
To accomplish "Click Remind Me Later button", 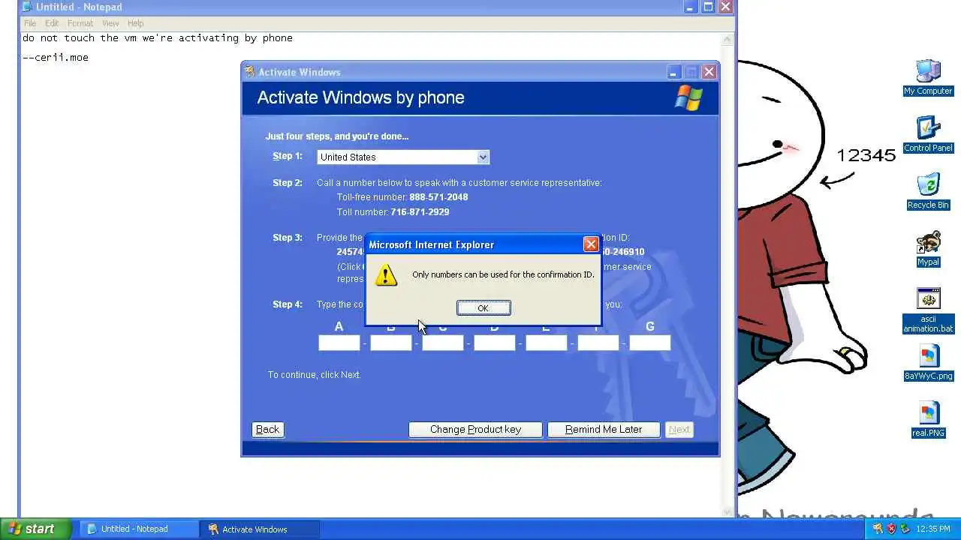I will point(604,430).
